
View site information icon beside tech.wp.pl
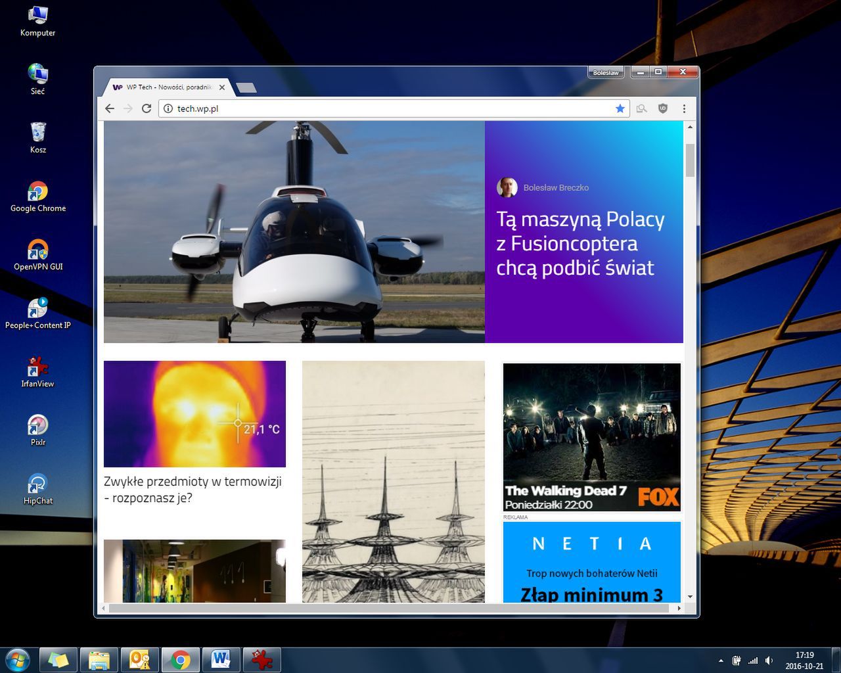point(168,108)
